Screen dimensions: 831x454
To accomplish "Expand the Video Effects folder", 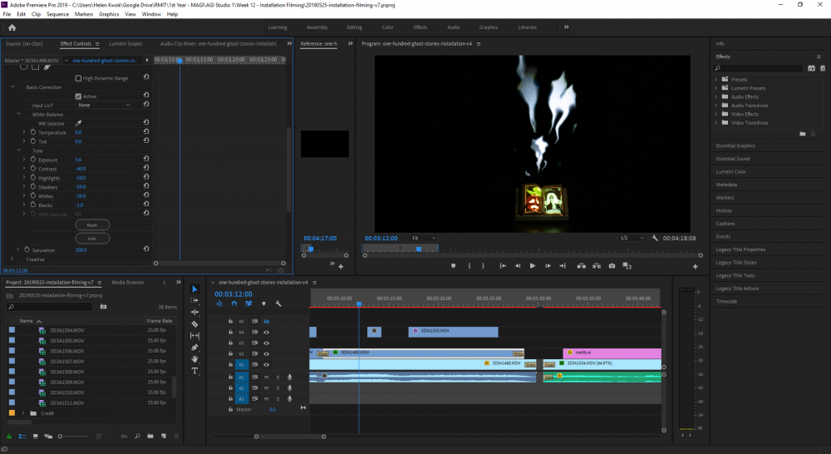I will [x=716, y=114].
